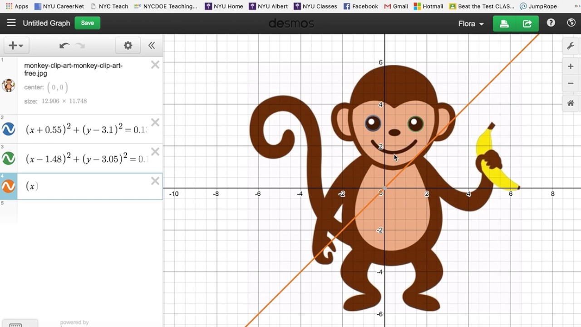Viewport: 581px width, 327px height.
Task: Click the image filename text
Action: pos(73,69)
